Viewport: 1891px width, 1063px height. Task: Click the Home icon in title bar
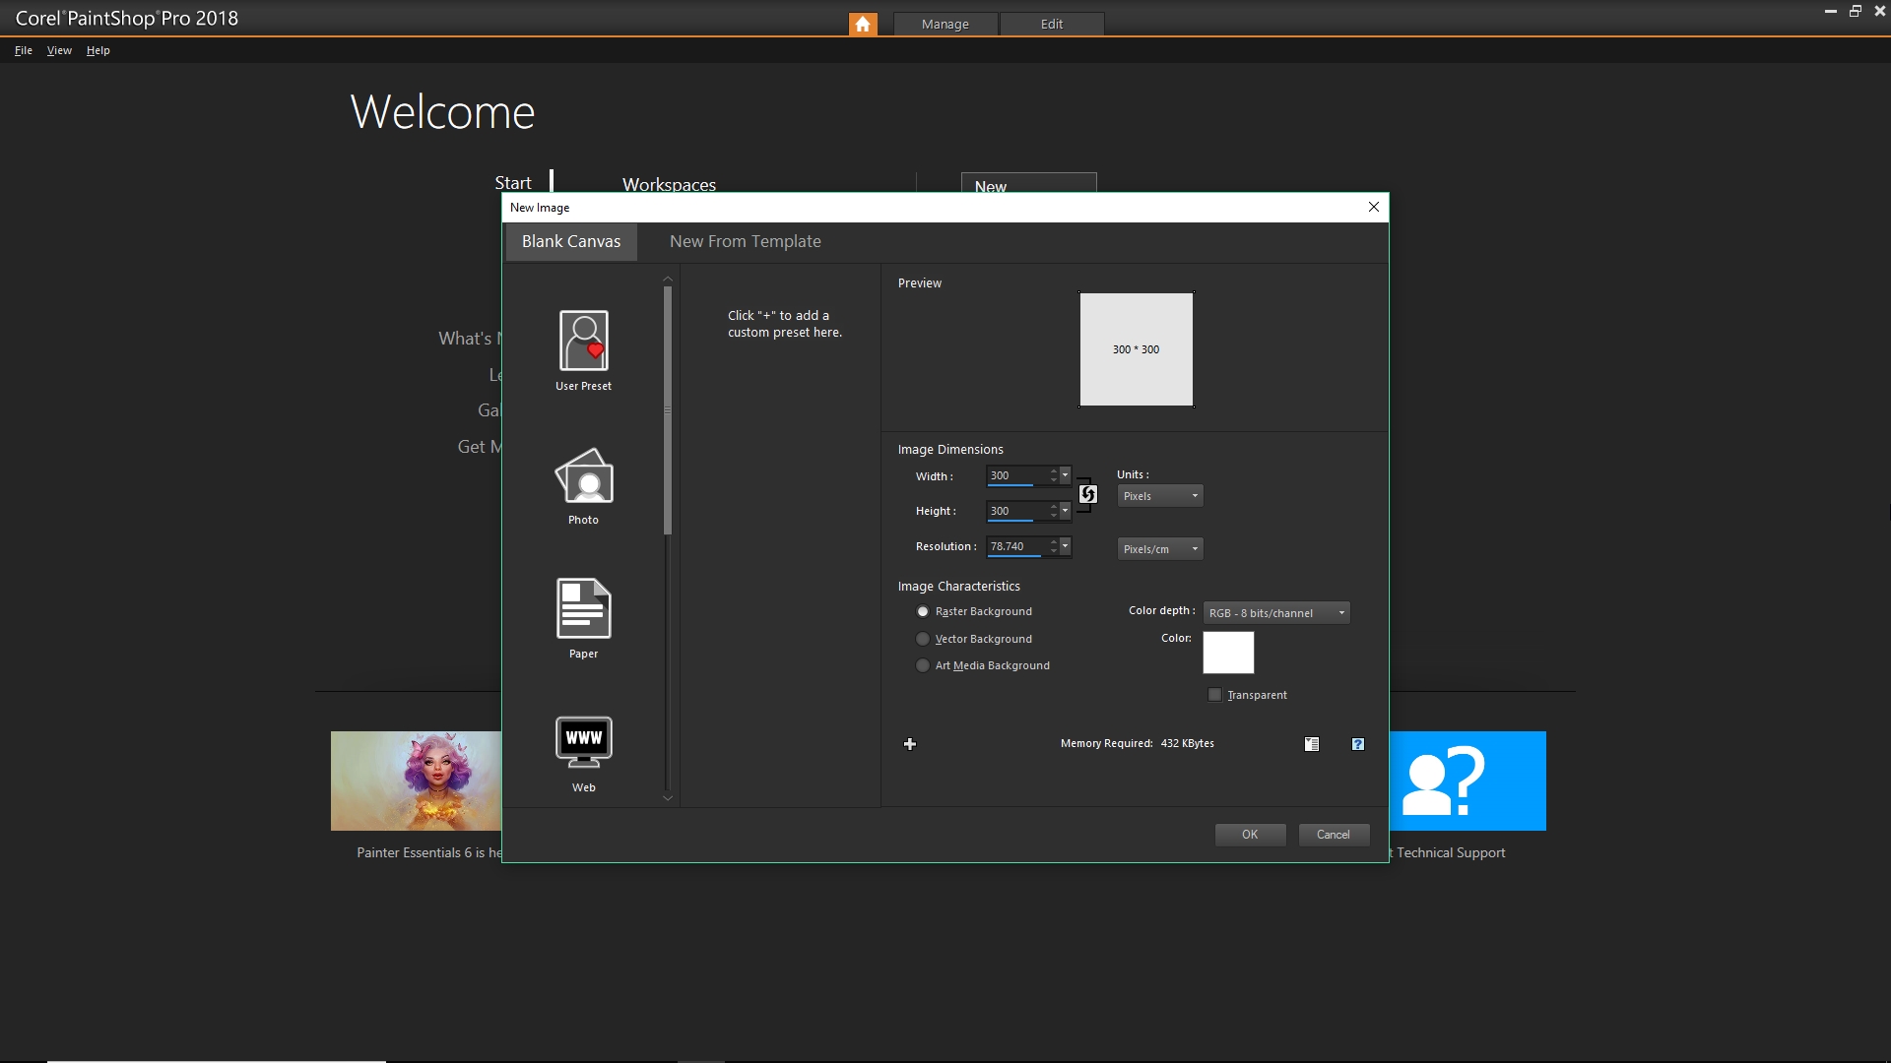[x=863, y=24]
